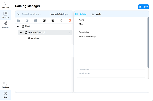Click the red delete trash icon
This screenshot has height=101, width=153.
click(70, 20)
